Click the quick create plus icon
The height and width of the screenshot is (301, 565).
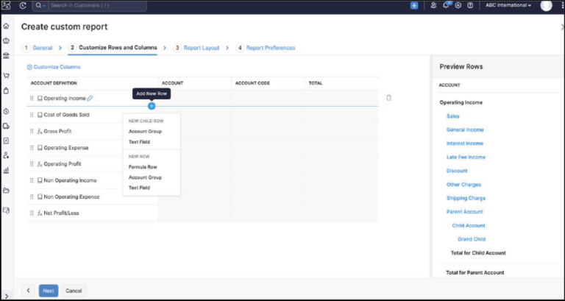pos(414,5)
